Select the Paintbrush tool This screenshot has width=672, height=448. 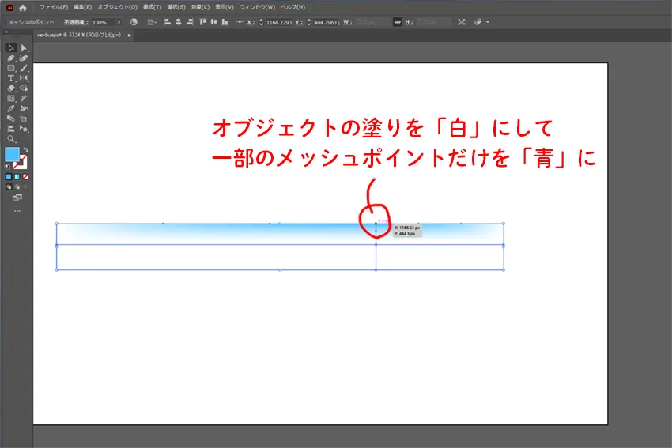[x=24, y=68]
